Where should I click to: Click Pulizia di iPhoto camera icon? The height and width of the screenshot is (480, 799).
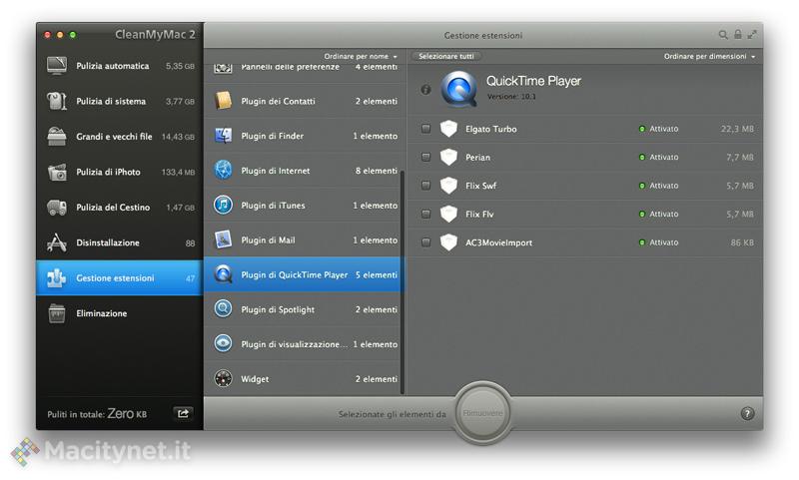pos(57,172)
